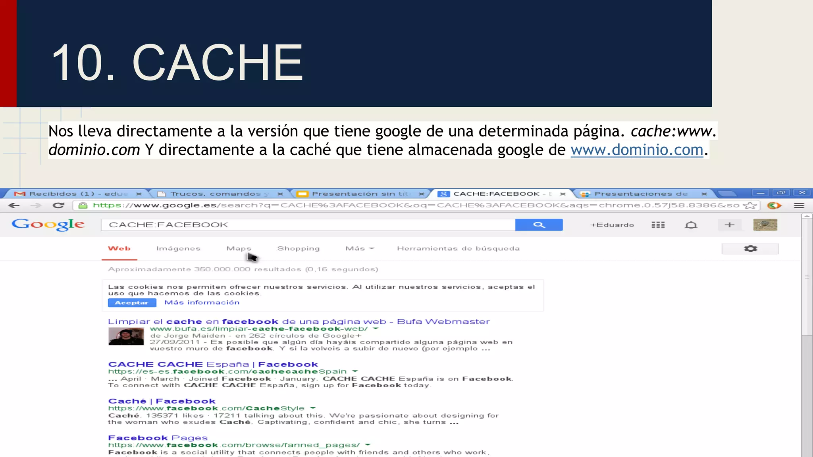
Task: Click +Eduardo profile link
Action: click(x=612, y=225)
